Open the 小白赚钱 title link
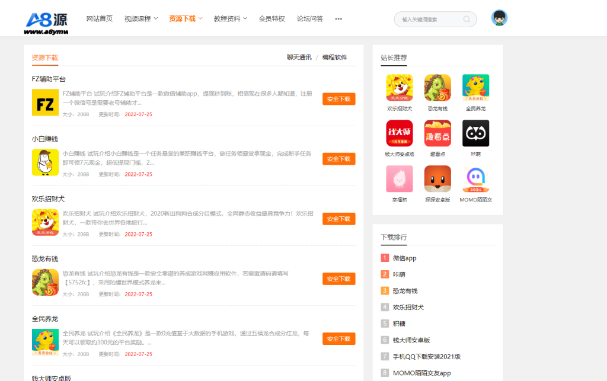607x381 pixels. [x=45, y=139]
